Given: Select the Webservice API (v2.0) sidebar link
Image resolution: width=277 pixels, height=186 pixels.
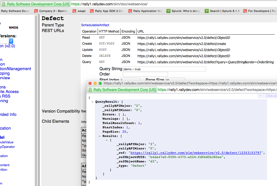Looking at the screenshot, I should click(7, 46).
